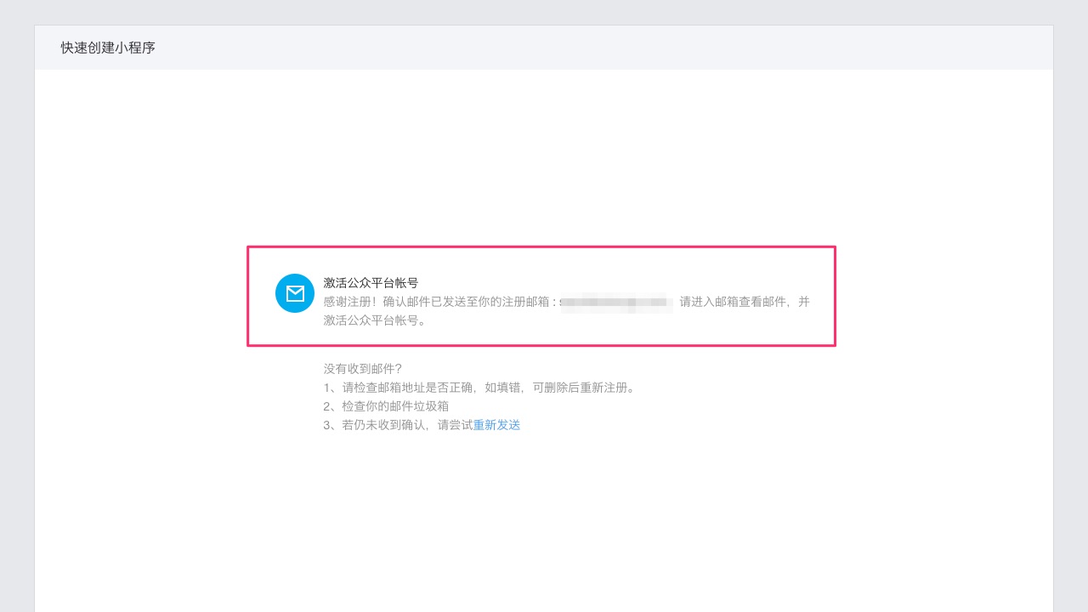Screen dimensions: 1088x612
Task: Click the 重新发送 resend link
Action: click(x=496, y=425)
